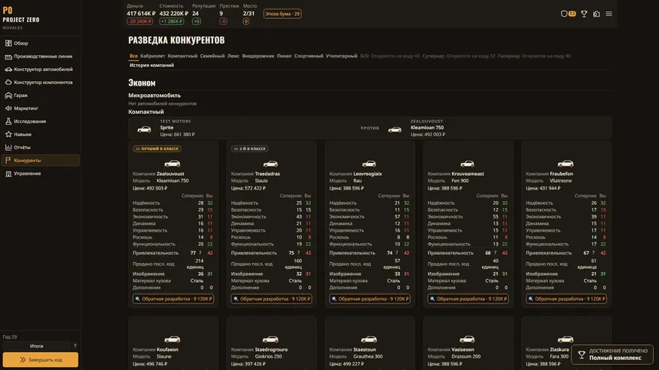
Task: Select the Люкс filter tab
Action: click(233, 56)
